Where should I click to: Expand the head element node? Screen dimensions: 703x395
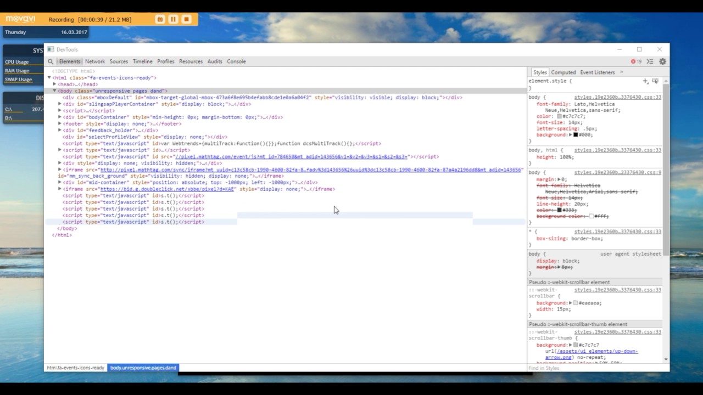pos(54,84)
